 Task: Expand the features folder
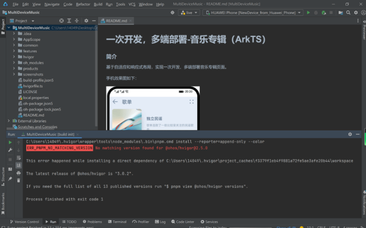click(x=14, y=51)
